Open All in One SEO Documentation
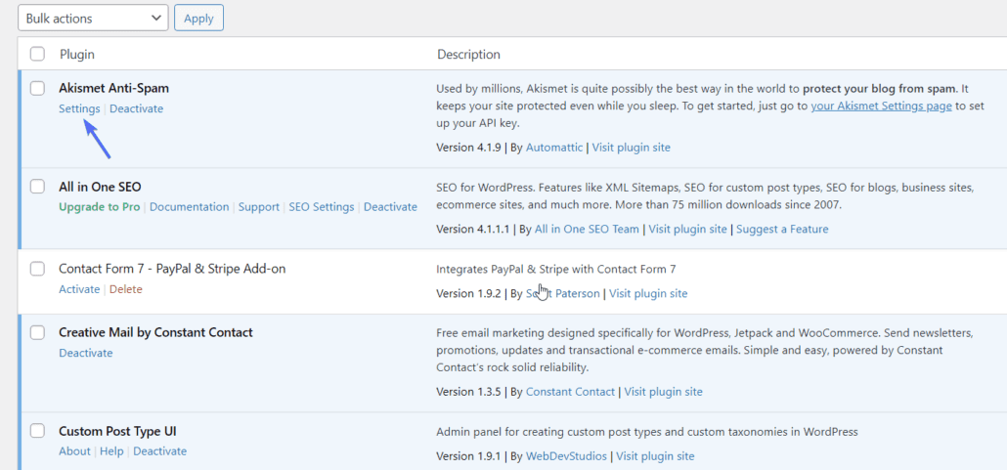 tap(189, 207)
